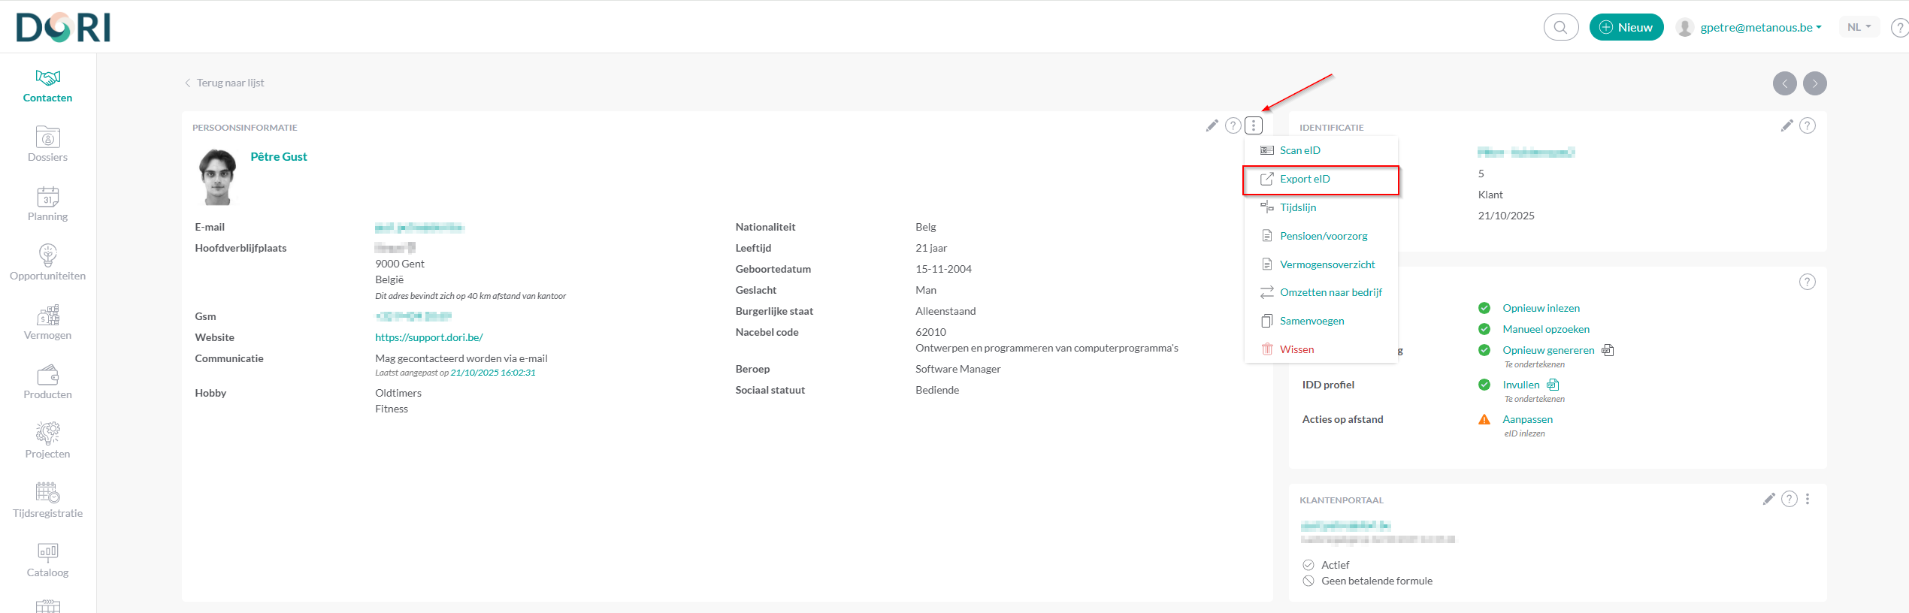Go to Planning calendar icon
Viewport: 1909px width, 613px height.
[x=47, y=198]
